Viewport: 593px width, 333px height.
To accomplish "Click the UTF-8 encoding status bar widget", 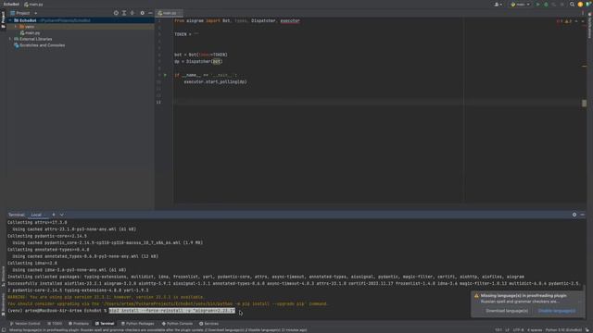I will click(x=518, y=330).
